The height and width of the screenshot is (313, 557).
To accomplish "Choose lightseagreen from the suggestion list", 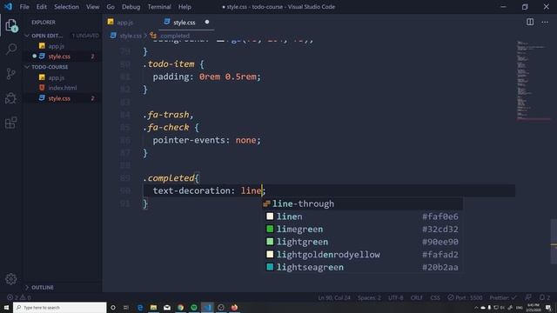I will click(362, 267).
